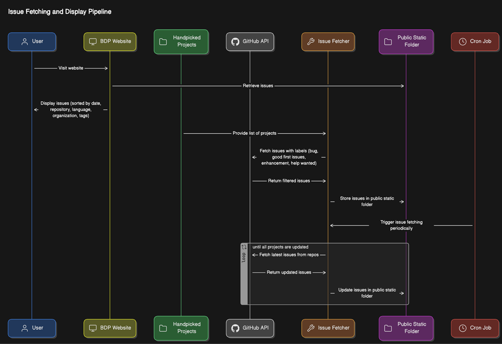The width and height of the screenshot is (502, 344).
Task: Click the loop repeat icon on the loop frame
Action: coord(244,247)
